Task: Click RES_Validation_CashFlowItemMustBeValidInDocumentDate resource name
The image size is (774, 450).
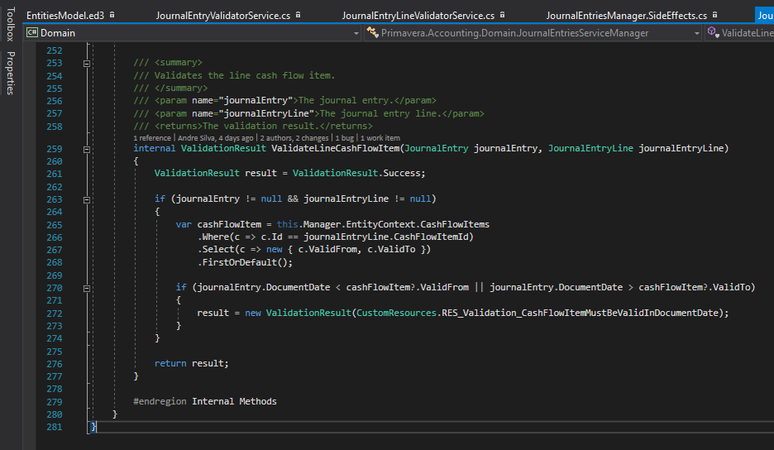Action: tap(580, 313)
